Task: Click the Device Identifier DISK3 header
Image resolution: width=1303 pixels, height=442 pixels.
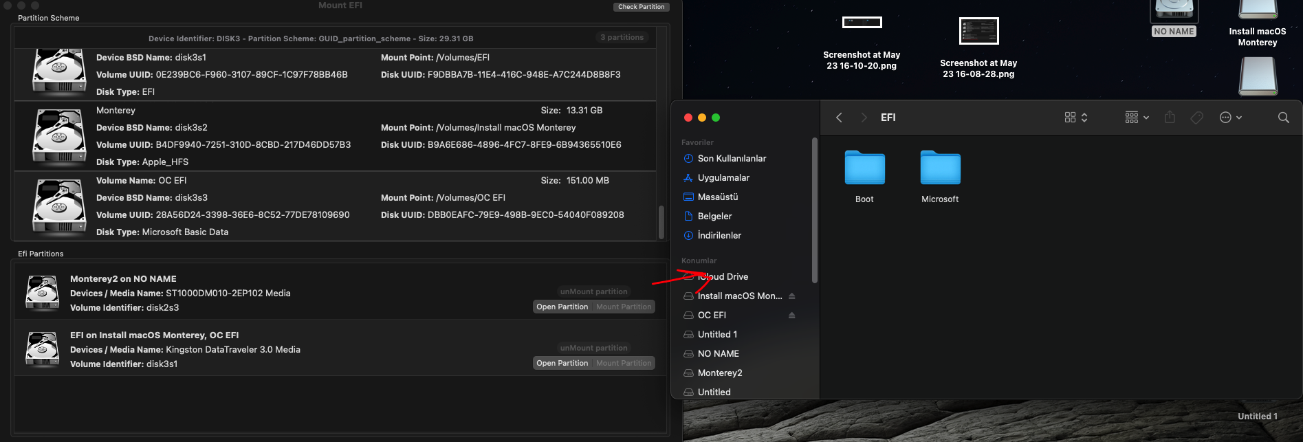Action: 311,38
